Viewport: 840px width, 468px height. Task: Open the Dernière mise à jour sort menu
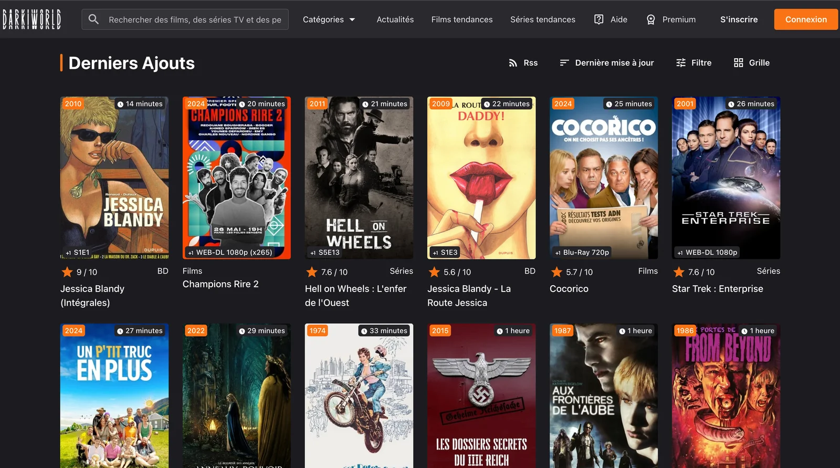(607, 63)
